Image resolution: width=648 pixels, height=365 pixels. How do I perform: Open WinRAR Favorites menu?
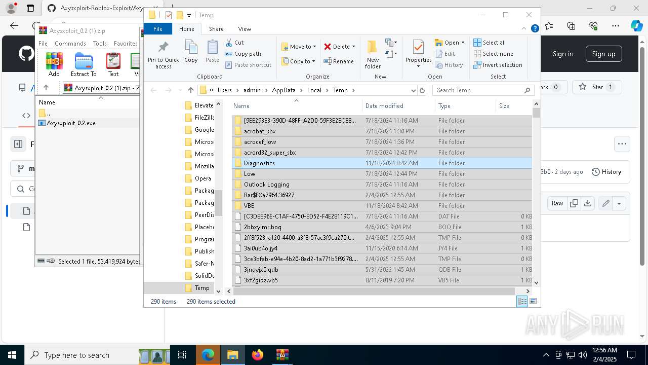[126, 44]
